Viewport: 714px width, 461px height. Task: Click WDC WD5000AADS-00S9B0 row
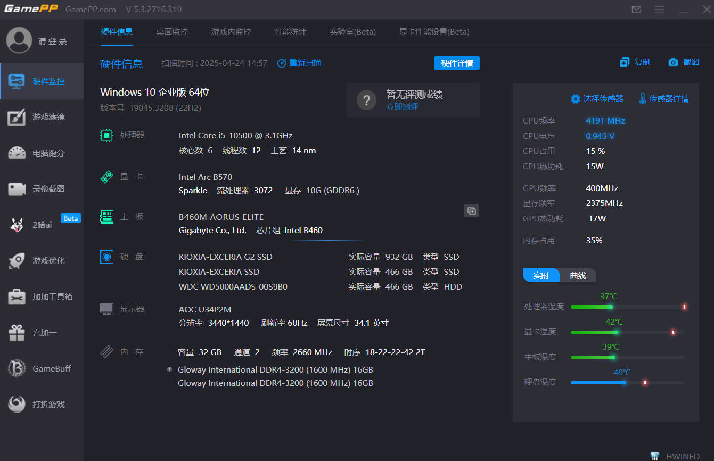320,286
